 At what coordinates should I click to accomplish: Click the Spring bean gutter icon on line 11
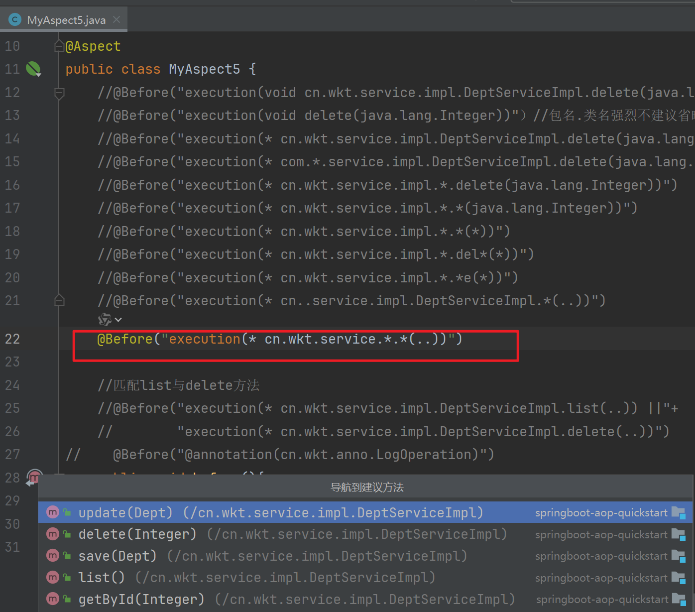coord(33,69)
